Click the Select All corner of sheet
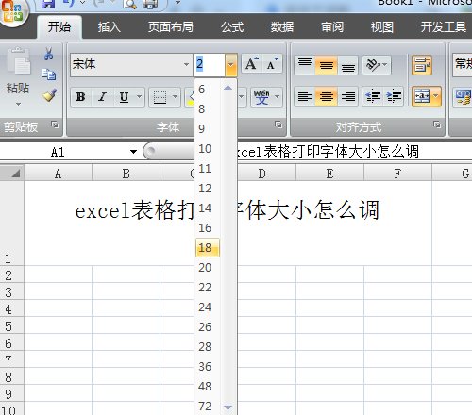Screen dimensions: 472x415 click(12, 173)
